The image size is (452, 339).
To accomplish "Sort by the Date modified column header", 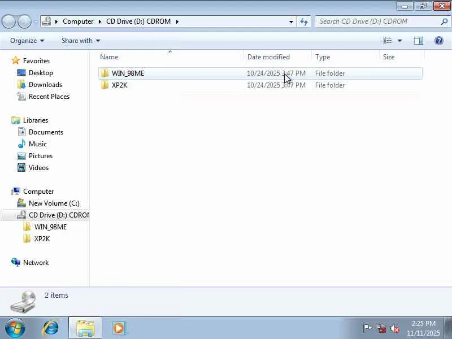I will (x=277, y=57).
